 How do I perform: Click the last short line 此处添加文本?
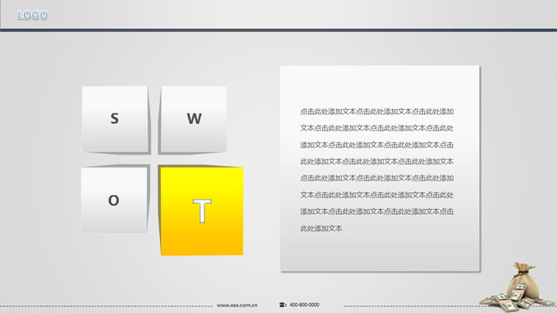point(321,229)
